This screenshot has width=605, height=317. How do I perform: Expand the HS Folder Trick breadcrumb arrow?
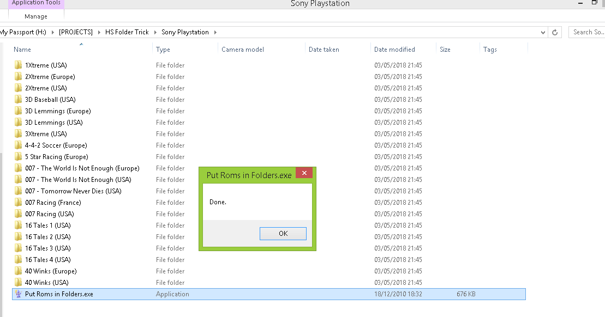click(x=157, y=32)
